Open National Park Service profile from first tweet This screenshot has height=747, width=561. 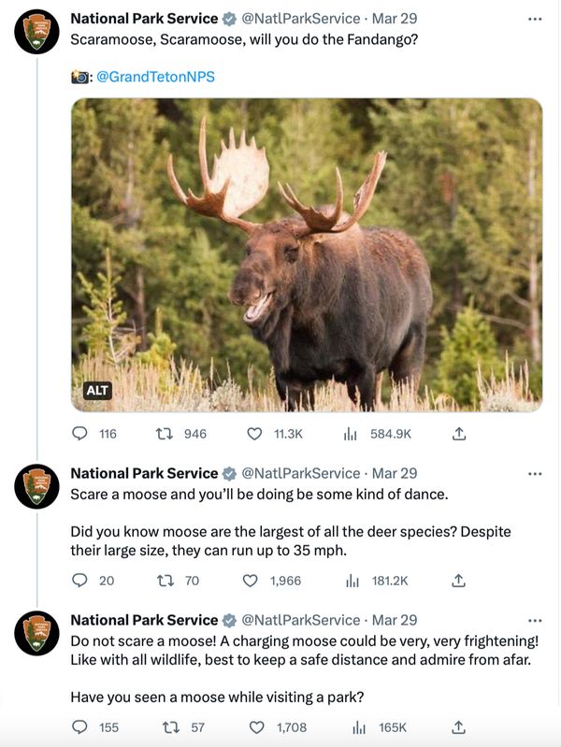pos(144,18)
